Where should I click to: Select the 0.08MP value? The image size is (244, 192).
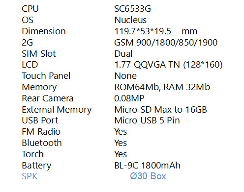129,98
